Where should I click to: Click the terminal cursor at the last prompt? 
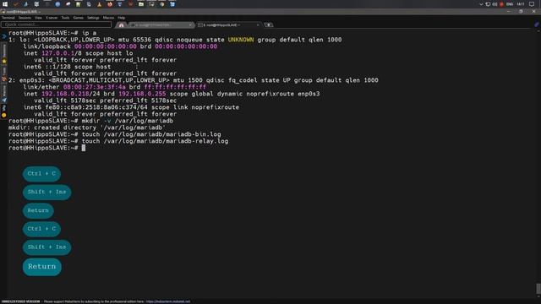[84, 148]
